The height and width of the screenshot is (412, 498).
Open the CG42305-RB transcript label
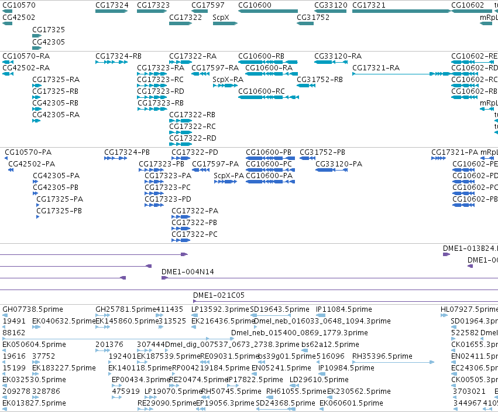click(55, 103)
